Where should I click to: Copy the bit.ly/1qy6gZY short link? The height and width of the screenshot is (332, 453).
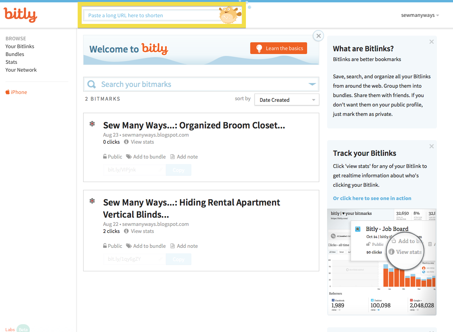[x=178, y=259]
